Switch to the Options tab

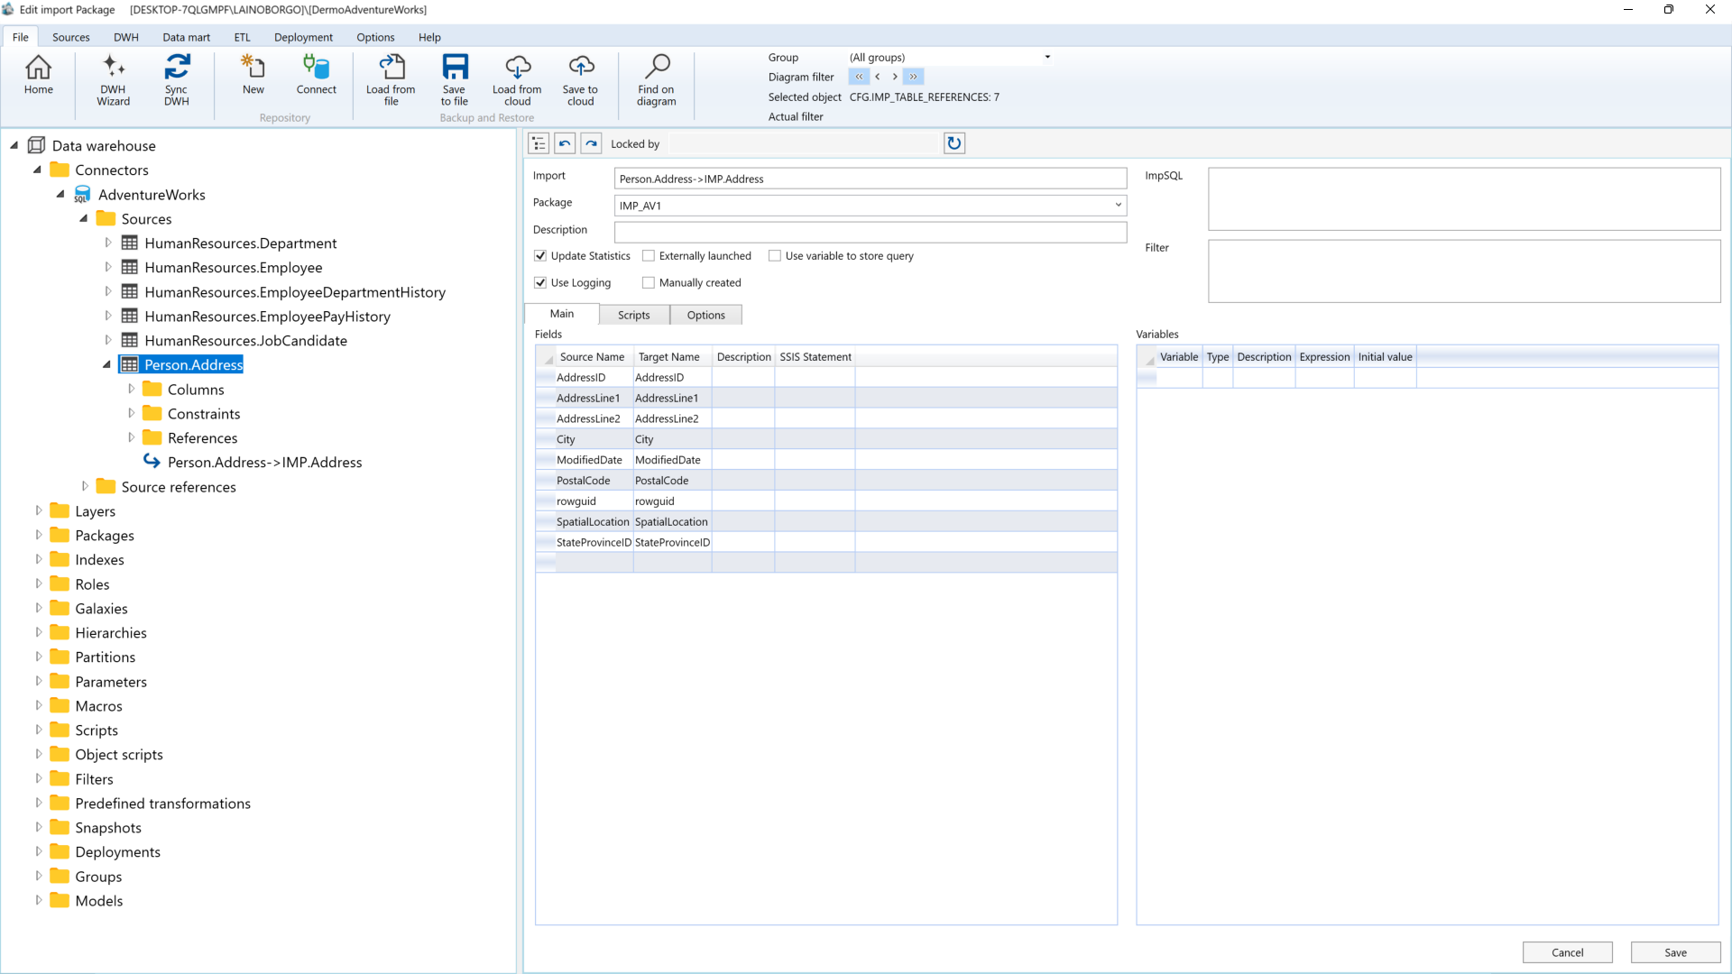tap(705, 315)
